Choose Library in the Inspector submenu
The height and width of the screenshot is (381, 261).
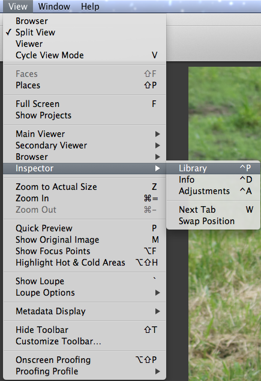[213, 168]
